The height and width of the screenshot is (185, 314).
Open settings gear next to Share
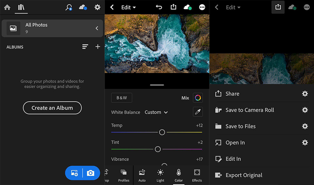click(x=305, y=94)
